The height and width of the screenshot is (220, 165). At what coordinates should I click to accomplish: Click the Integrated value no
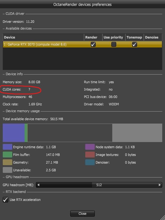[111, 90]
